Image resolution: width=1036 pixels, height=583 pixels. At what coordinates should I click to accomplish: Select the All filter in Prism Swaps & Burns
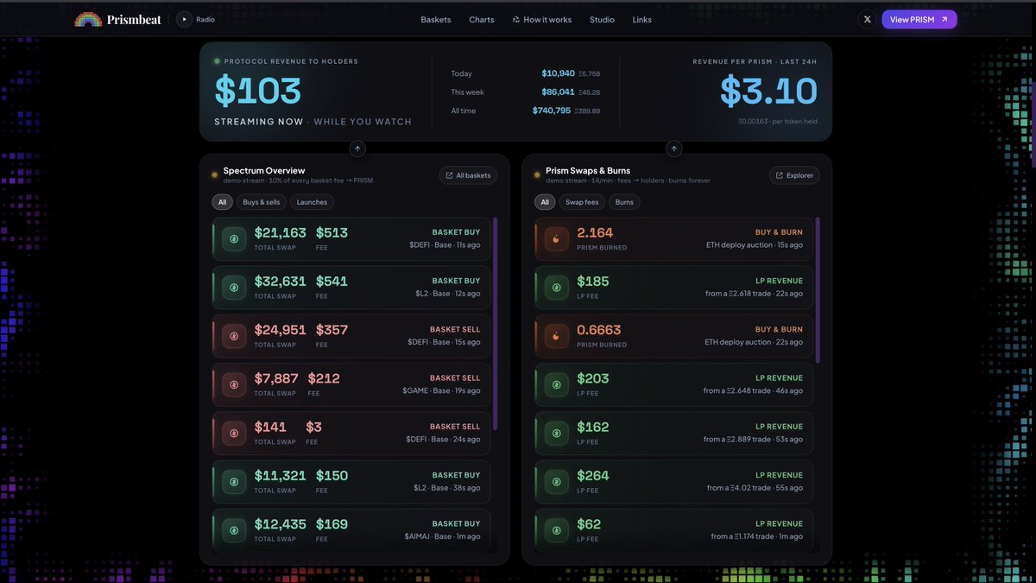click(545, 202)
